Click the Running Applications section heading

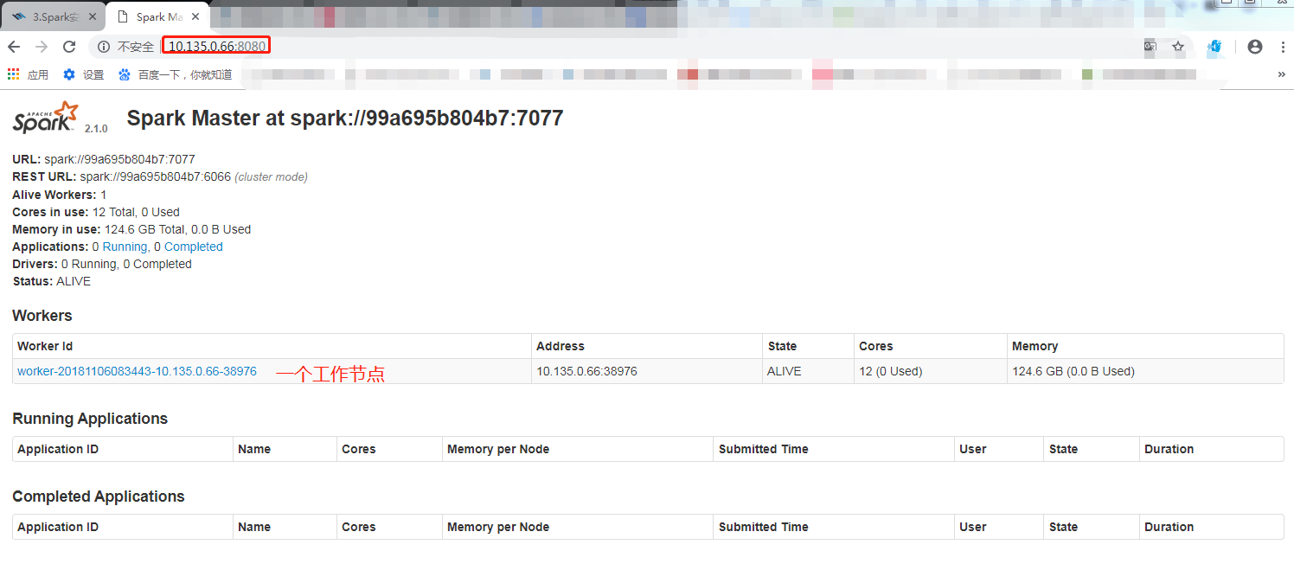click(90, 419)
